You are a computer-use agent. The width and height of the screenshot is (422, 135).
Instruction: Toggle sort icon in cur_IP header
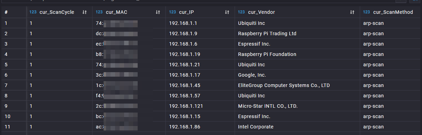point(227,12)
